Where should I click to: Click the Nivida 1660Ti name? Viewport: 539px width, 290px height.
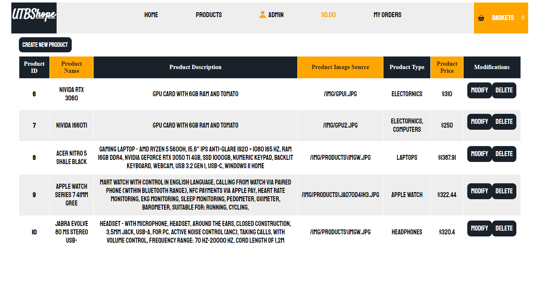pos(72,126)
